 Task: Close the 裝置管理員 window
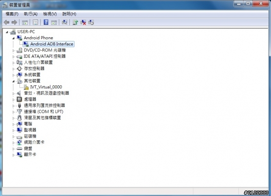click(261, 3)
